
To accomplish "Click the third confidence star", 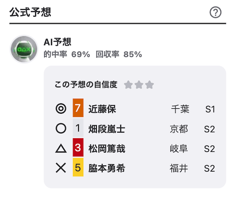I will [x=150, y=85].
